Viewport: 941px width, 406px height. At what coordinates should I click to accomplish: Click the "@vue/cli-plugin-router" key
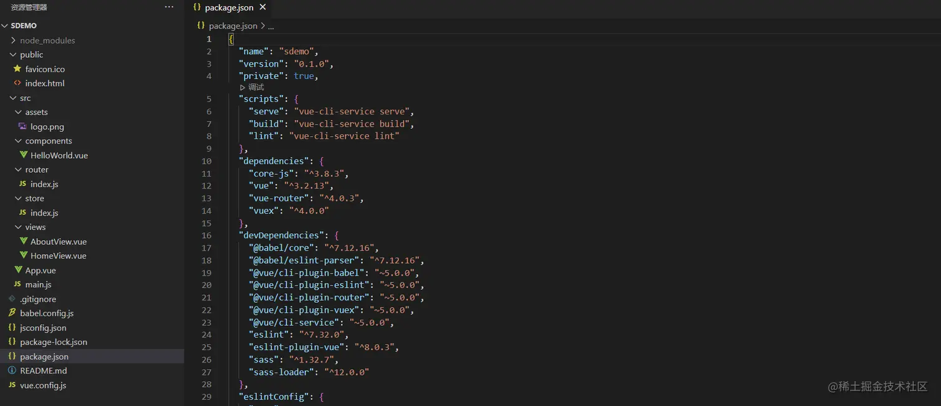[x=309, y=298]
